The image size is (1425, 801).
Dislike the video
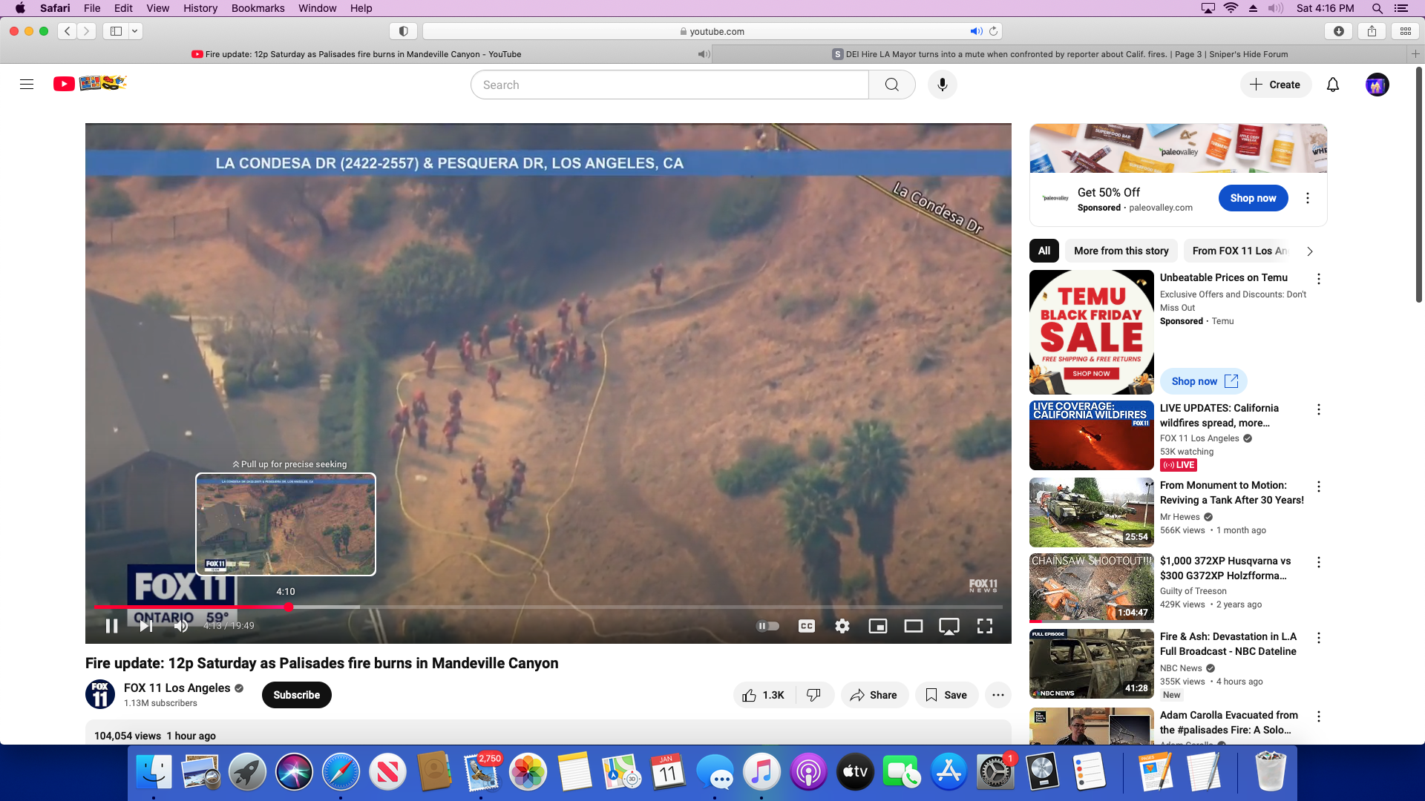point(813,695)
